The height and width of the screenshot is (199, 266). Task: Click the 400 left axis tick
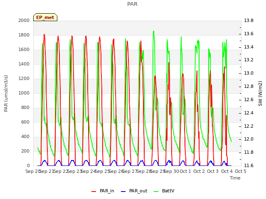tap(25, 136)
